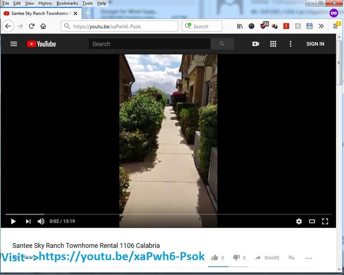The width and height of the screenshot is (344, 275).
Task: Click the YouTube search magnifier button
Action: point(222,44)
